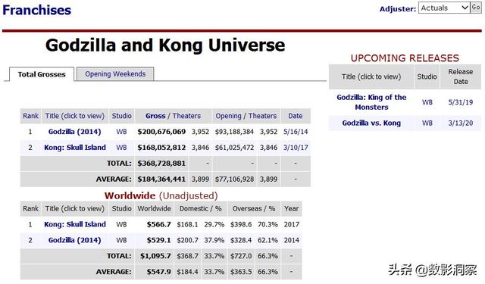The width and height of the screenshot is (485, 284).
Task: Click the Go button beside Adjuster
Action: [x=476, y=8]
